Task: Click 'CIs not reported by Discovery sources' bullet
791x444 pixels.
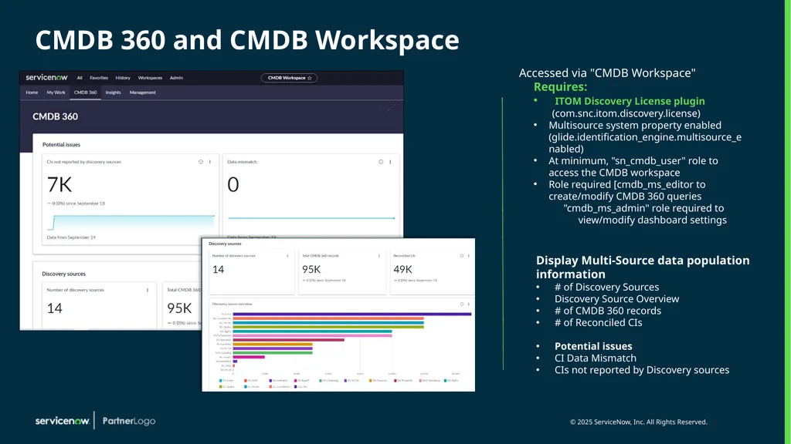Action: pyautogui.click(x=642, y=370)
